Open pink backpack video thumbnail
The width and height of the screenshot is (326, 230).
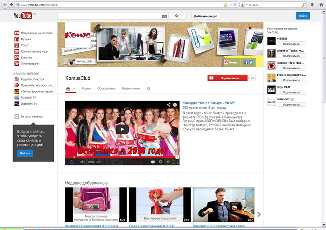pyautogui.click(x=96, y=205)
